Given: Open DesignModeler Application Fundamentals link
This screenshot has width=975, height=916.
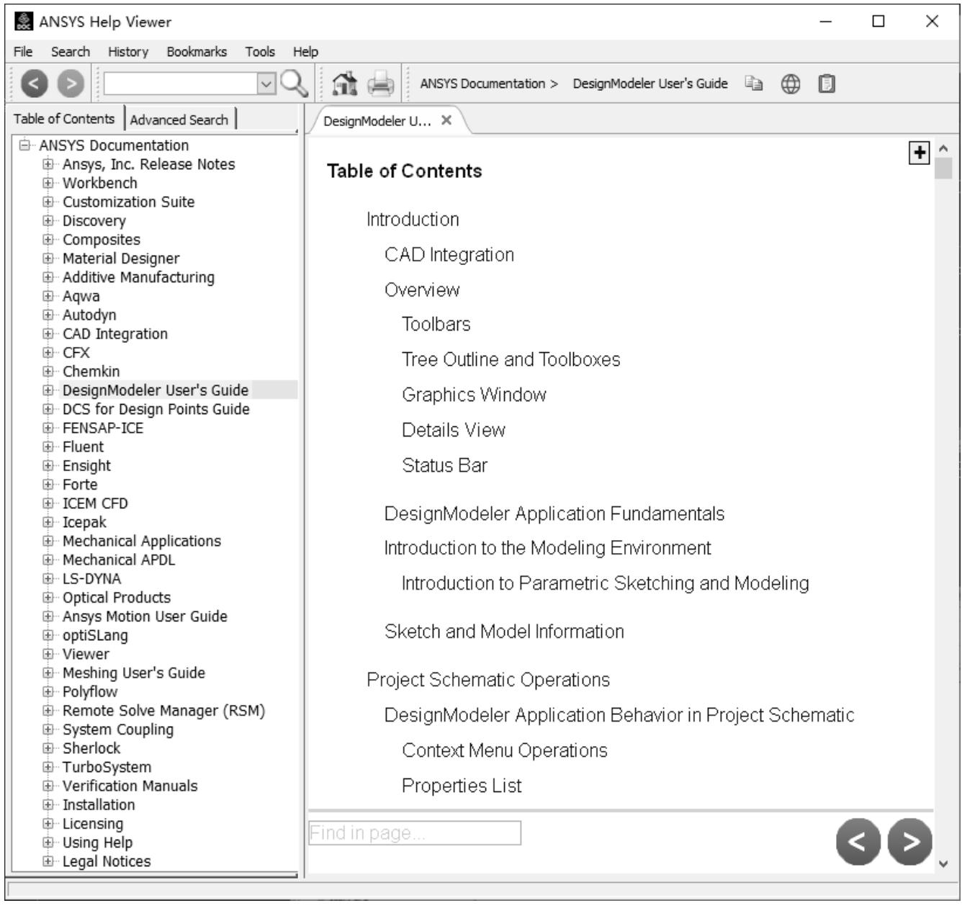Looking at the screenshot, I should (x=554, y=513).
